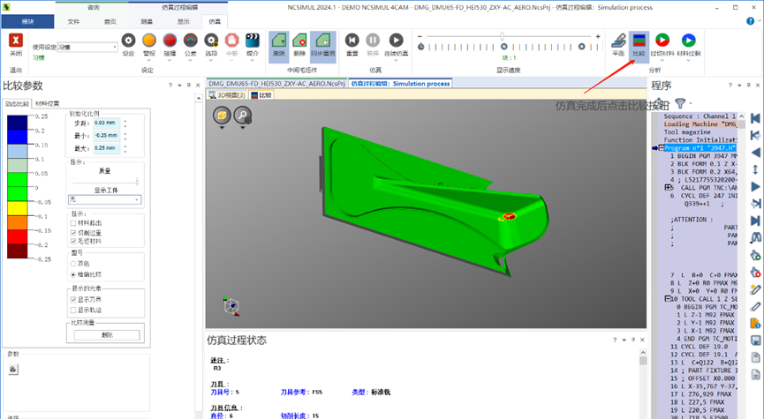Adjust the 显示速度 speed slider handle
The height and width of the screenshot is (419, 764).
click(x=502, y=36)
